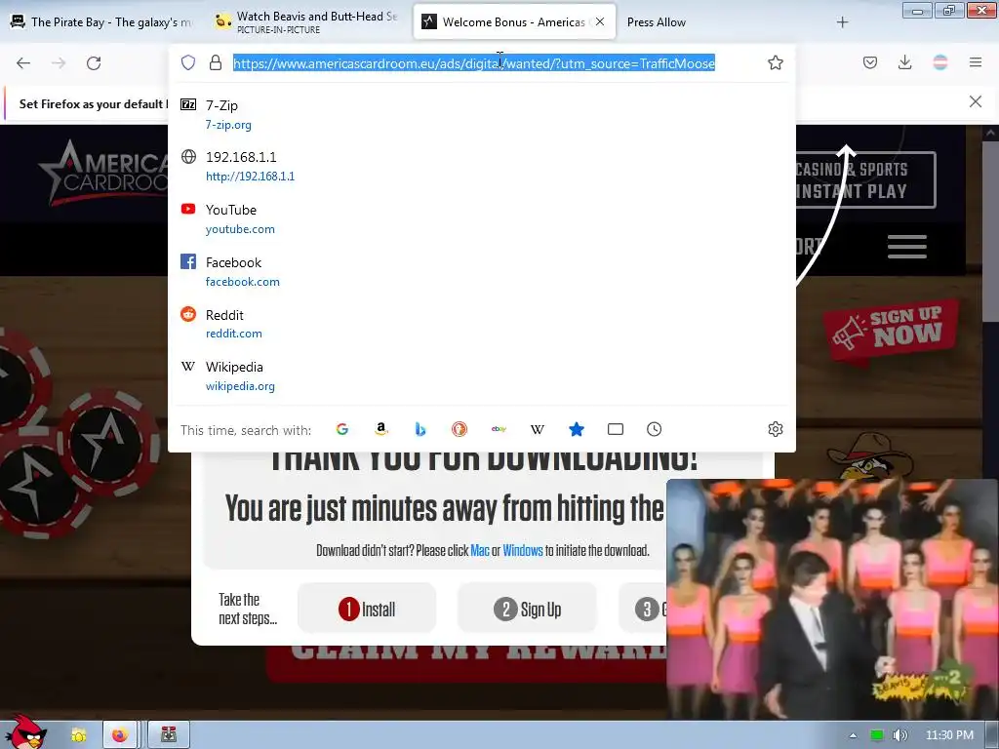This screenshot has height=749, width=999.
Task: Select step 2 Sign Up
Action: point(528,609)
